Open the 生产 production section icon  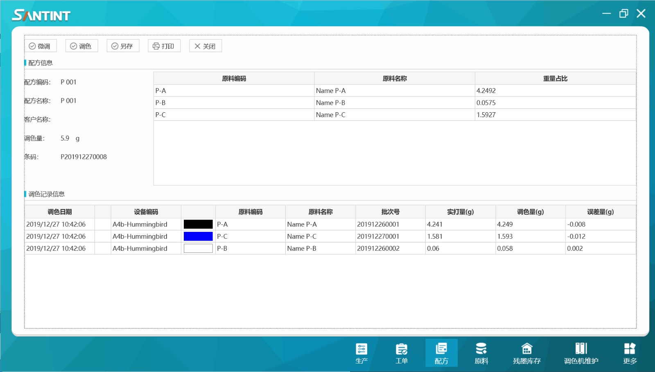[x=361, y=353]
